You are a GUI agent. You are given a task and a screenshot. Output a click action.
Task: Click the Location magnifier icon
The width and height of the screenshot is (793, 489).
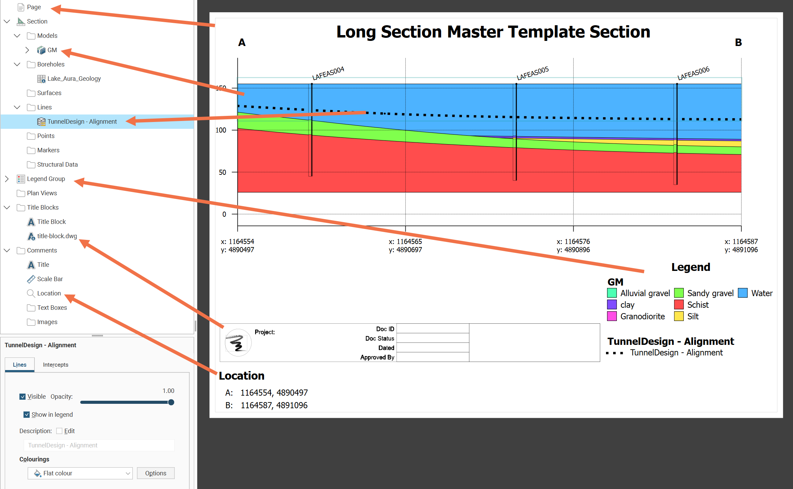click(31, 293)
